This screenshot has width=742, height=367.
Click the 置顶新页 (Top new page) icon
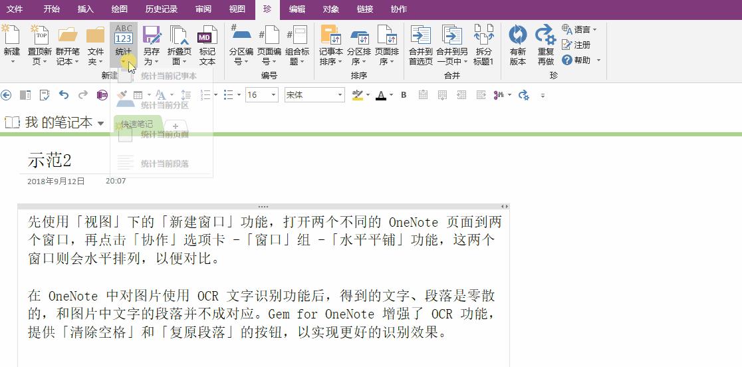coord(40,35)
